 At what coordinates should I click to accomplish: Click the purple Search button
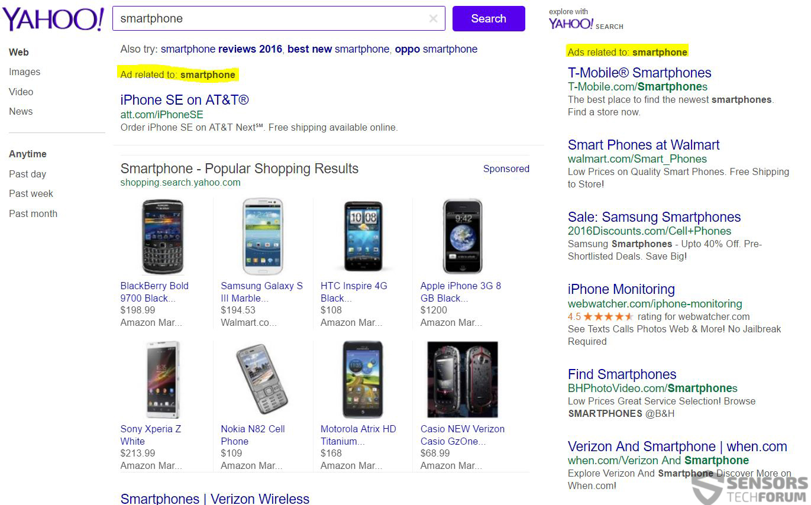489,18
